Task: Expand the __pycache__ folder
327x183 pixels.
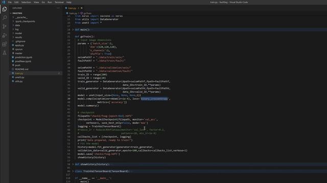Action: click(x=21, y=17)
